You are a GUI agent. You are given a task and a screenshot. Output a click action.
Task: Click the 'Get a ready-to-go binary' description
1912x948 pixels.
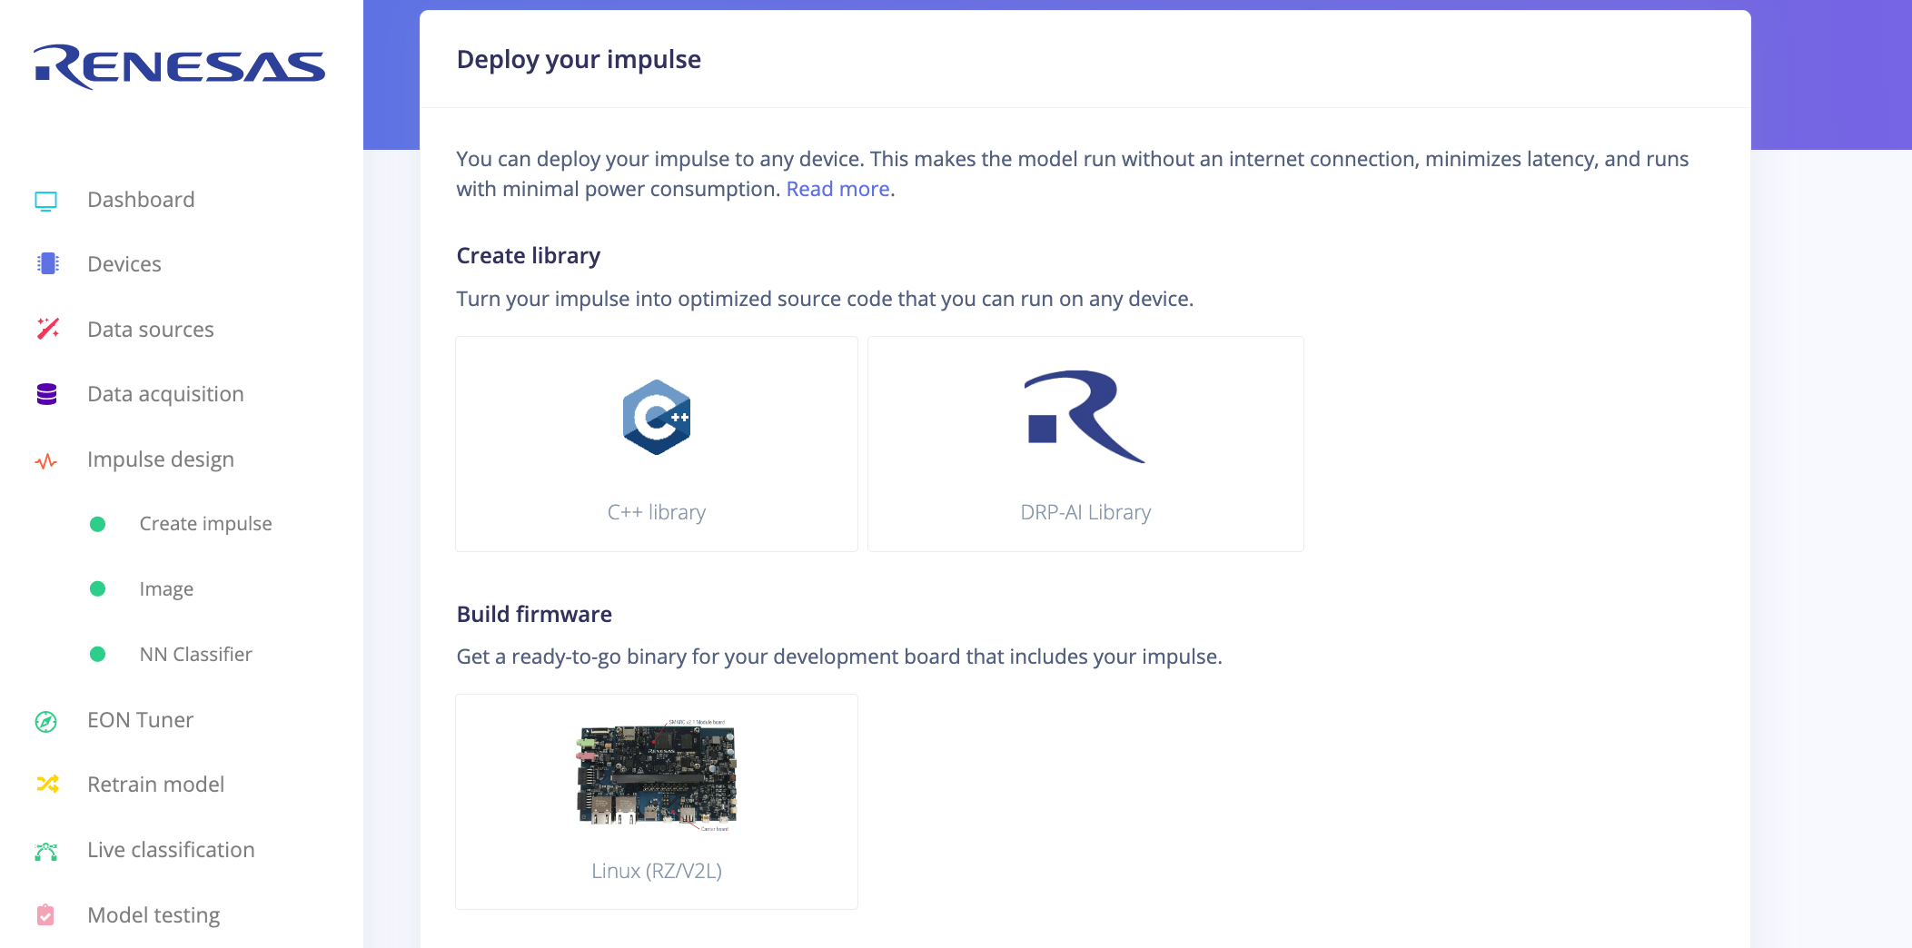pos(839,657)
